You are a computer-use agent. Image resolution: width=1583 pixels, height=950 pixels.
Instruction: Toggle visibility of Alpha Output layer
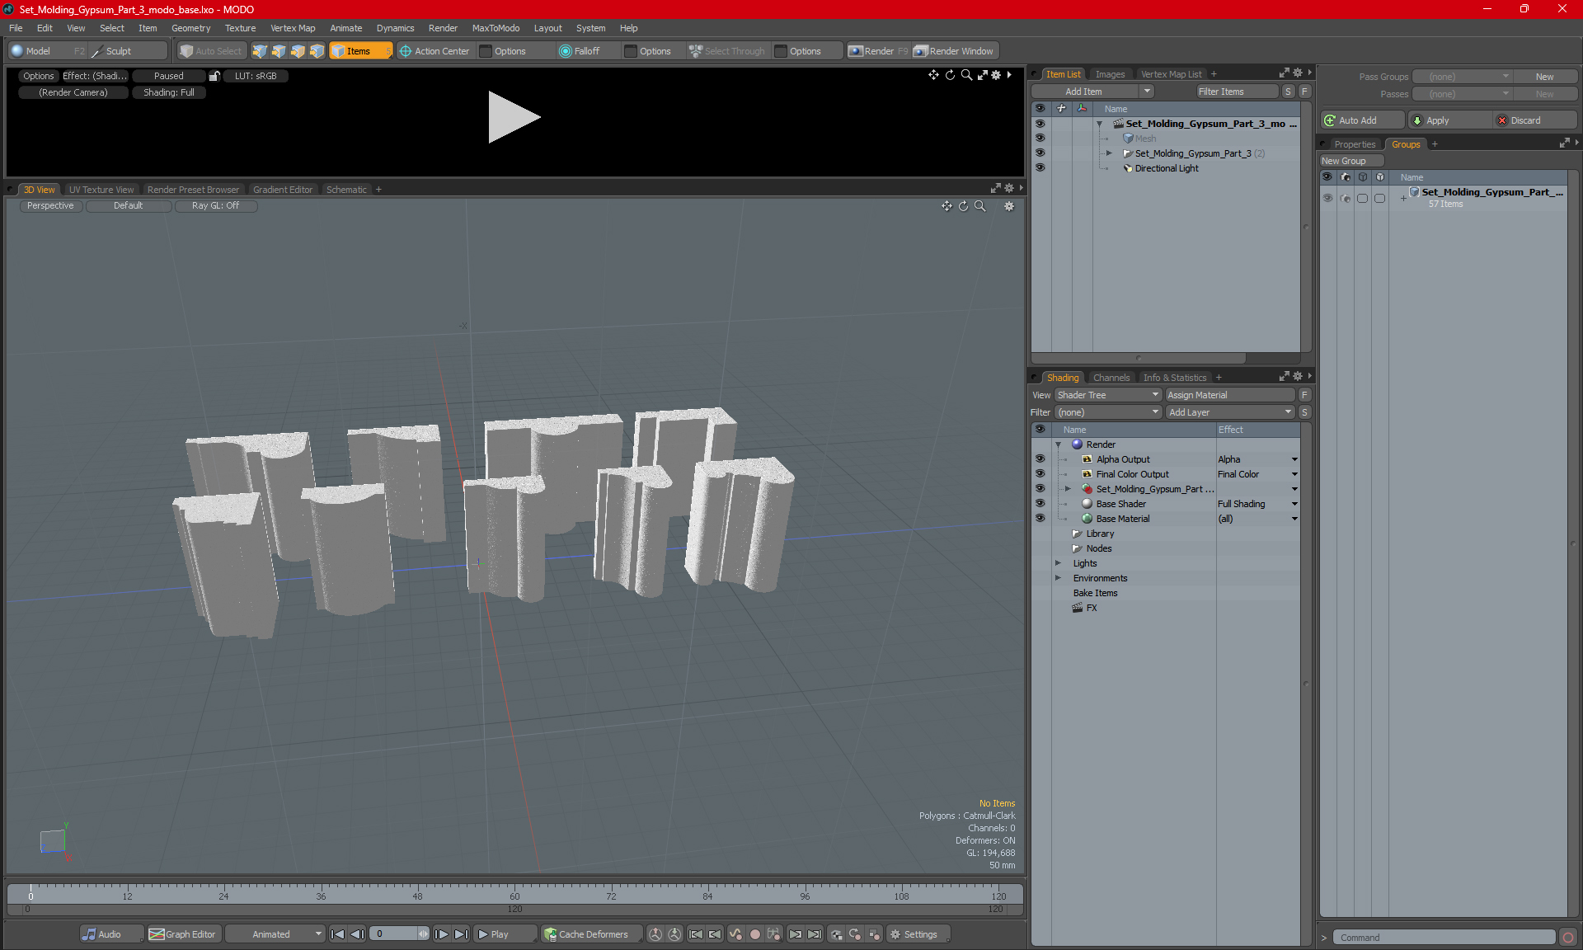point(1040,459)
